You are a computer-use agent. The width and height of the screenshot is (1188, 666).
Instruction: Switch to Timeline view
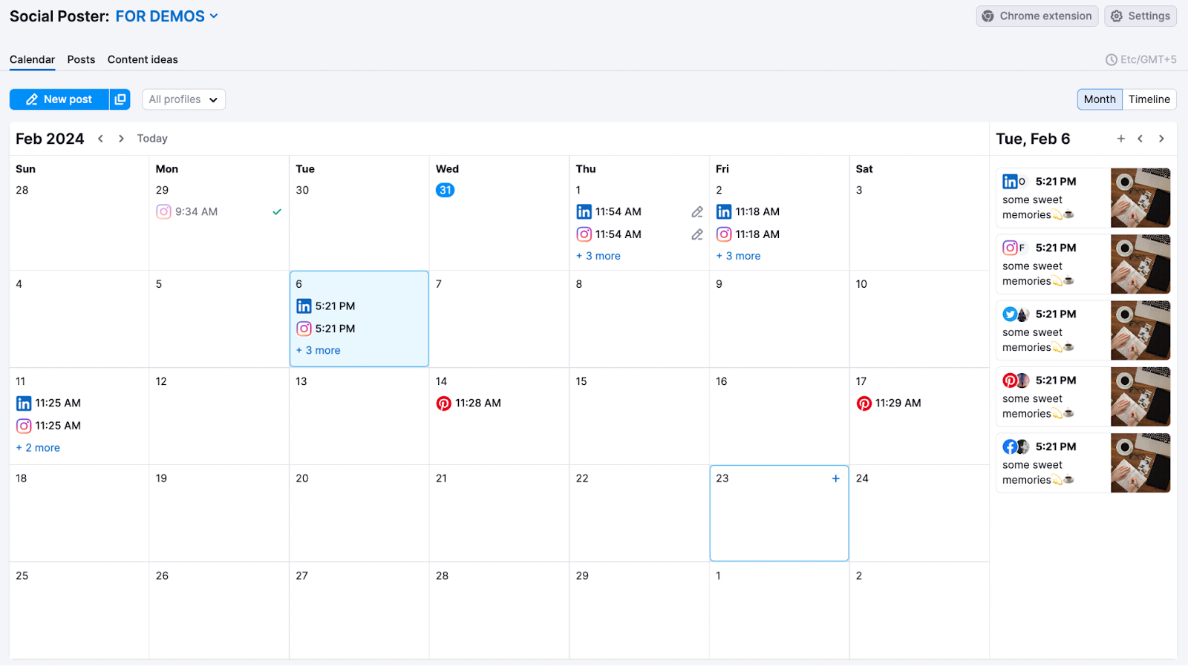click(1149, 99)
